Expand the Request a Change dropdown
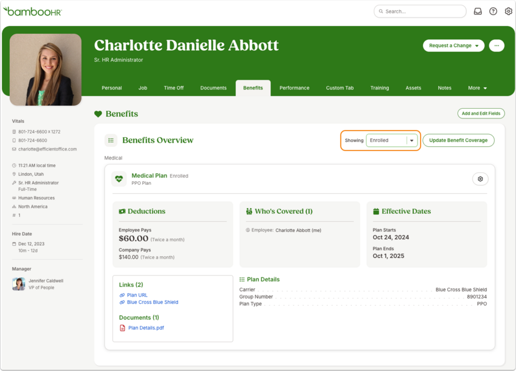The width and height of the screenshot is (516, 371). (x=453, y=45)
